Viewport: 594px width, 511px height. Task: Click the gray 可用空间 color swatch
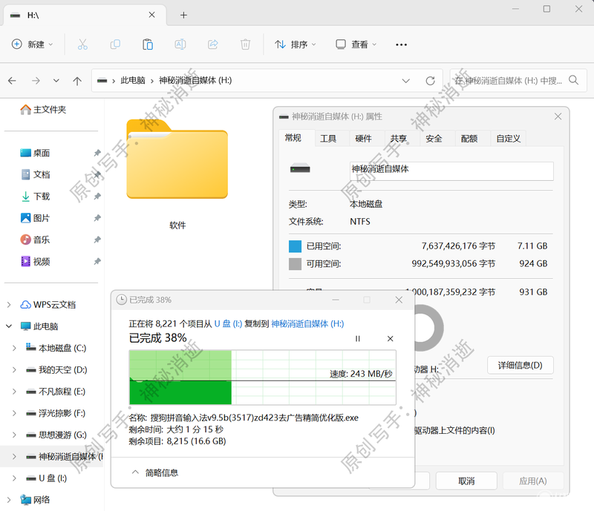(x=295, y=264)
